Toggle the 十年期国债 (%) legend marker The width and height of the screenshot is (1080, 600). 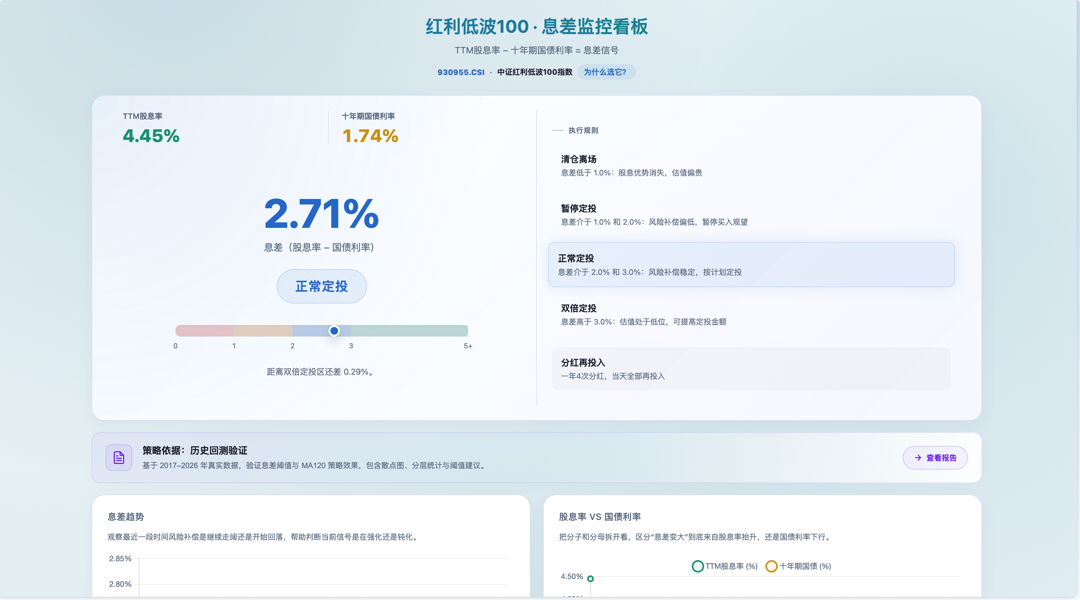coord(772,566)
